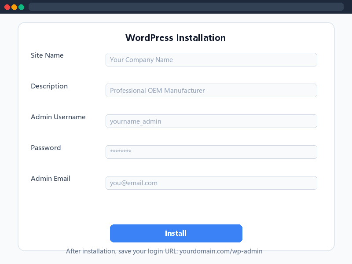Click the Site Name label
Image resolution: width=352 pixels, height=264 pixels.
(47, 55)
